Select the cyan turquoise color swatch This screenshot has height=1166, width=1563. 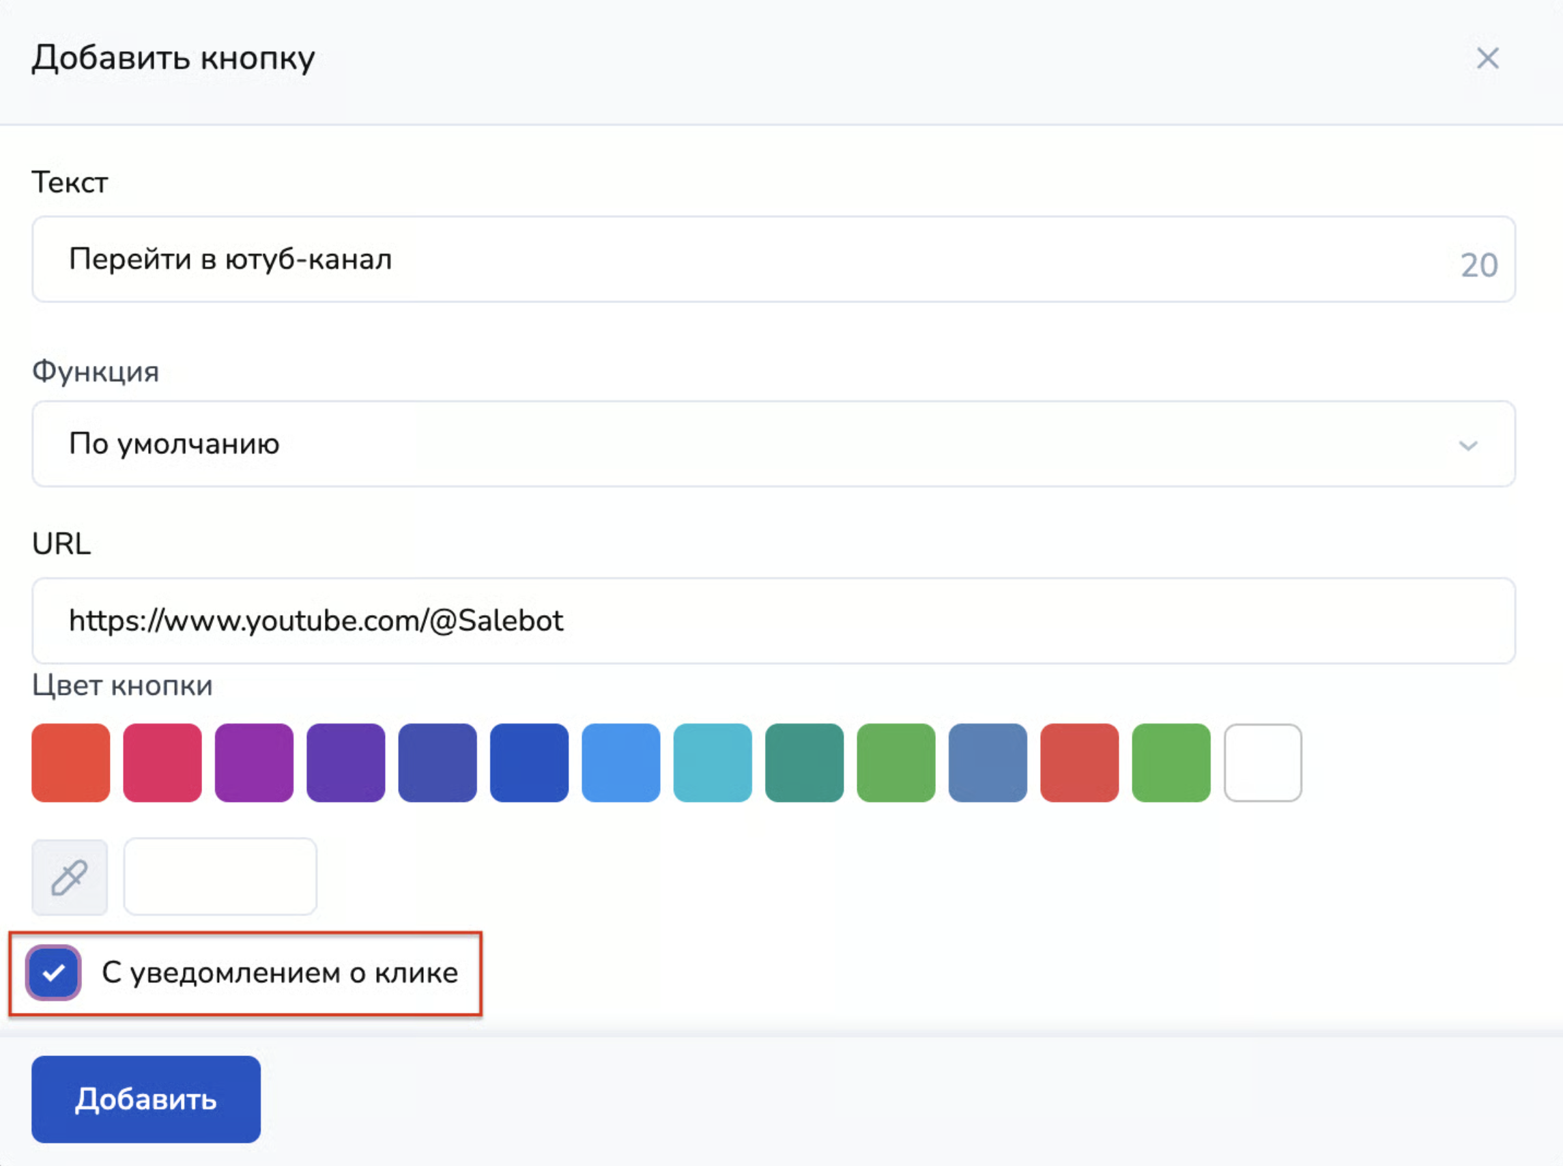(713, 763)
